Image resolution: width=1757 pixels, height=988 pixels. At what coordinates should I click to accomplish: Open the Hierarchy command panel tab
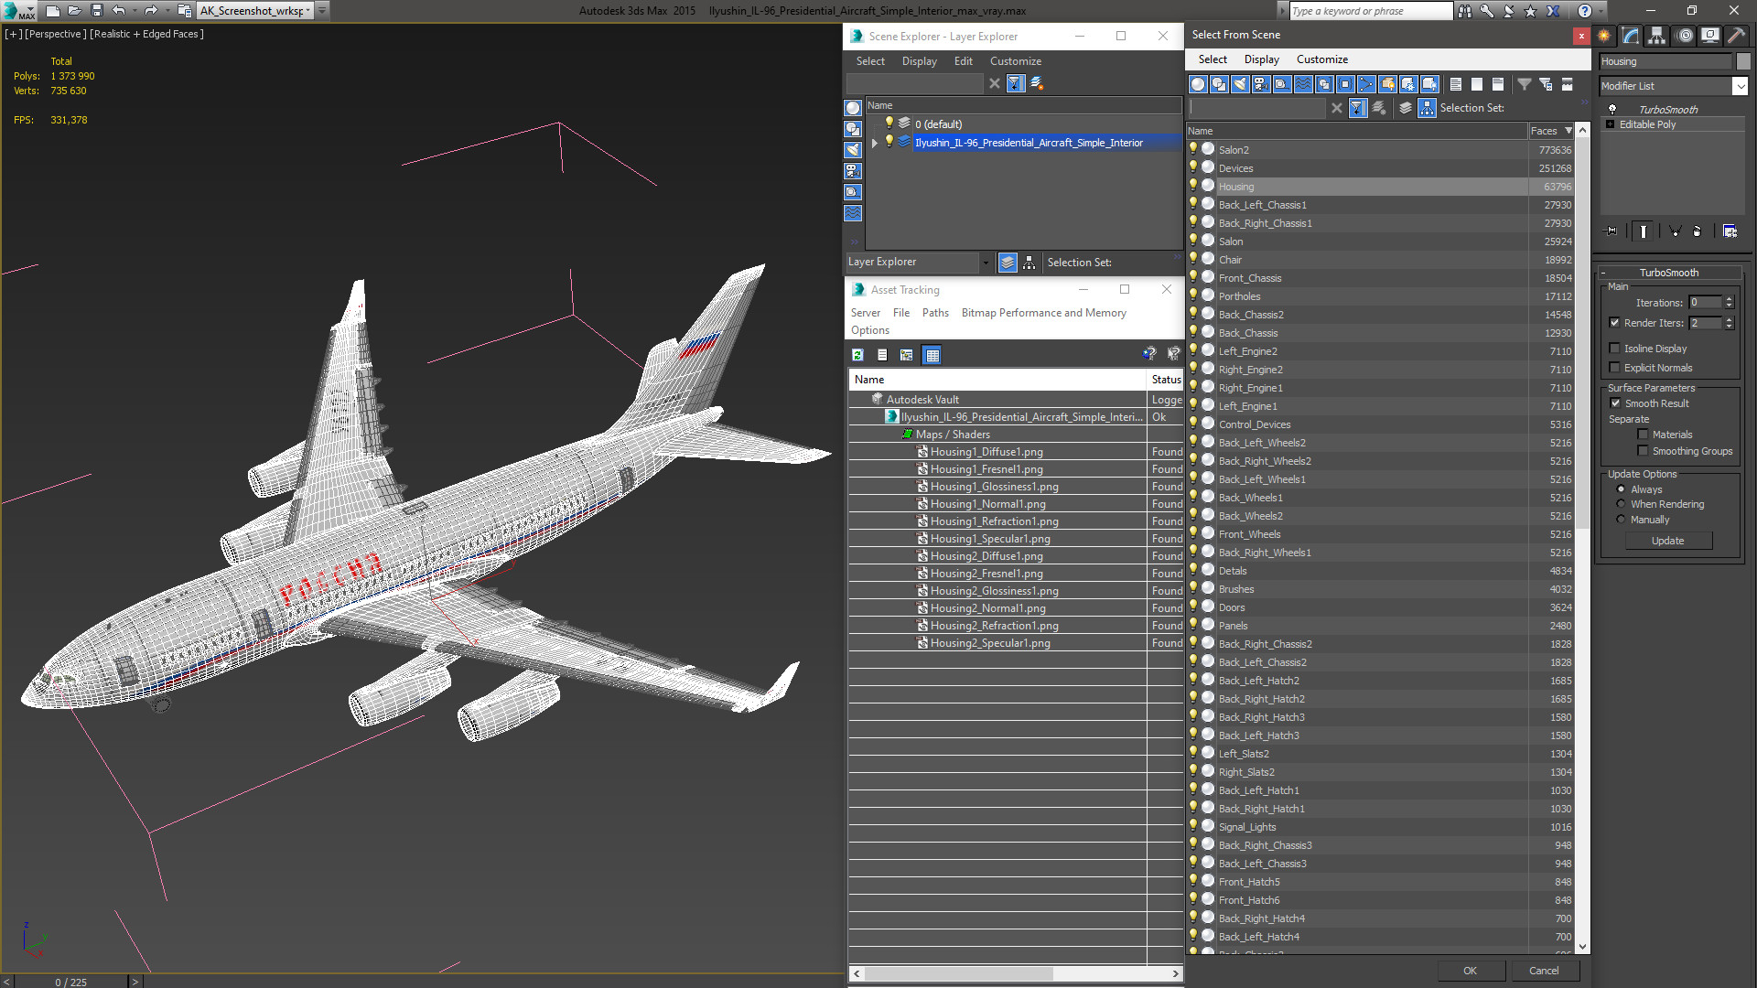click(x=1657, y=36)
